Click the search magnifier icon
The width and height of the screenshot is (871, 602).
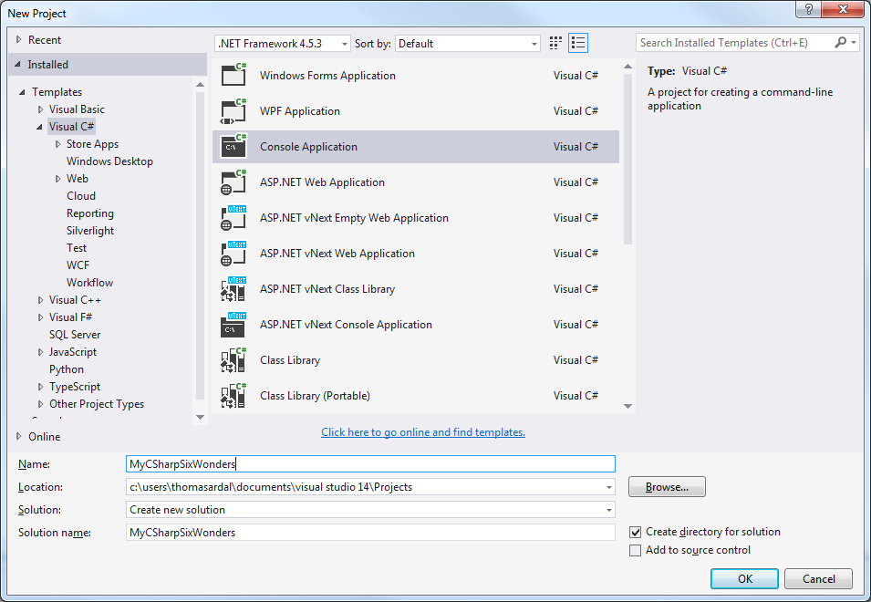[841, 42]
